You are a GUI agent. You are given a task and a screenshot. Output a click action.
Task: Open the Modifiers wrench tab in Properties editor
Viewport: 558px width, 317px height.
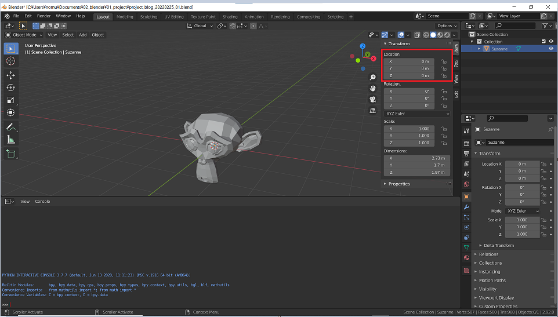tap(466, 207)
